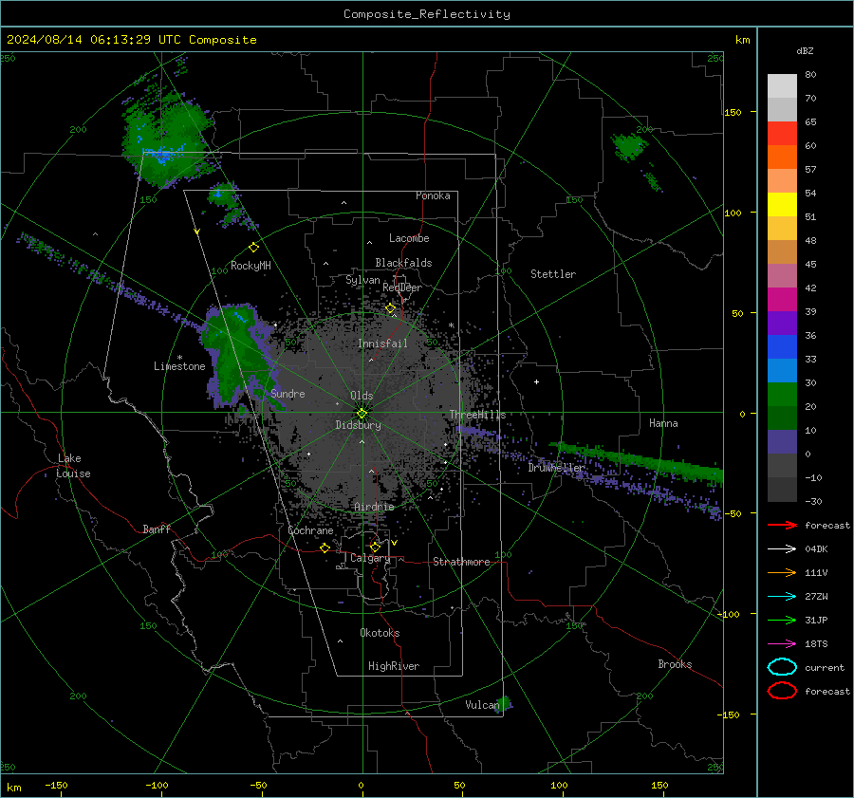Click the red forecast ellipse icon
The image size is (854, 798).
pos(782,691)
